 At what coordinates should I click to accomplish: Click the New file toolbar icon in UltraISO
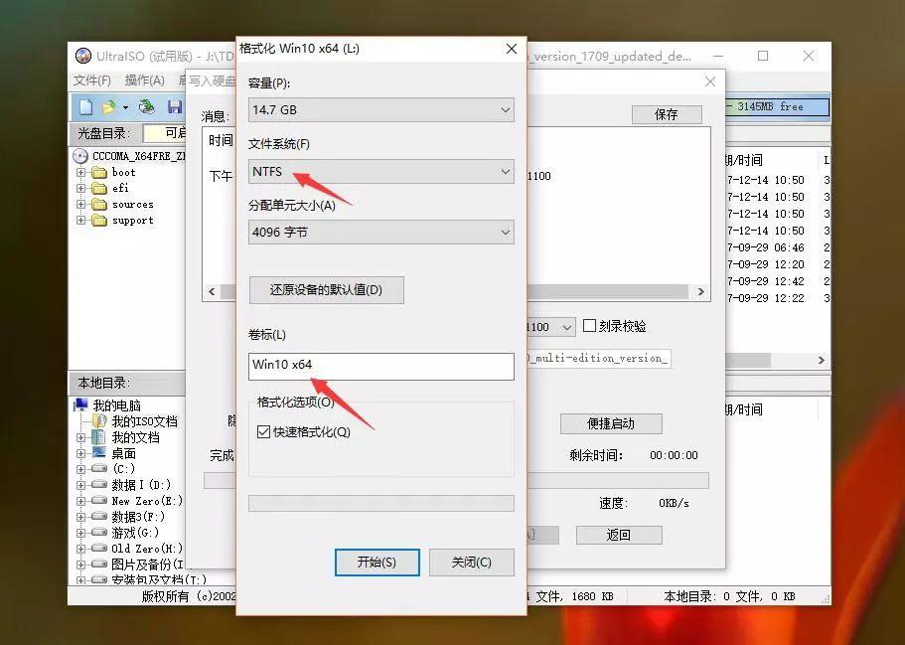[x=86, y=106]
